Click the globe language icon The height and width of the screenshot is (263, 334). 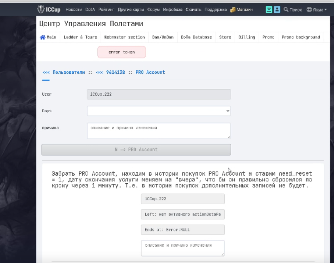tap(309, 10)
